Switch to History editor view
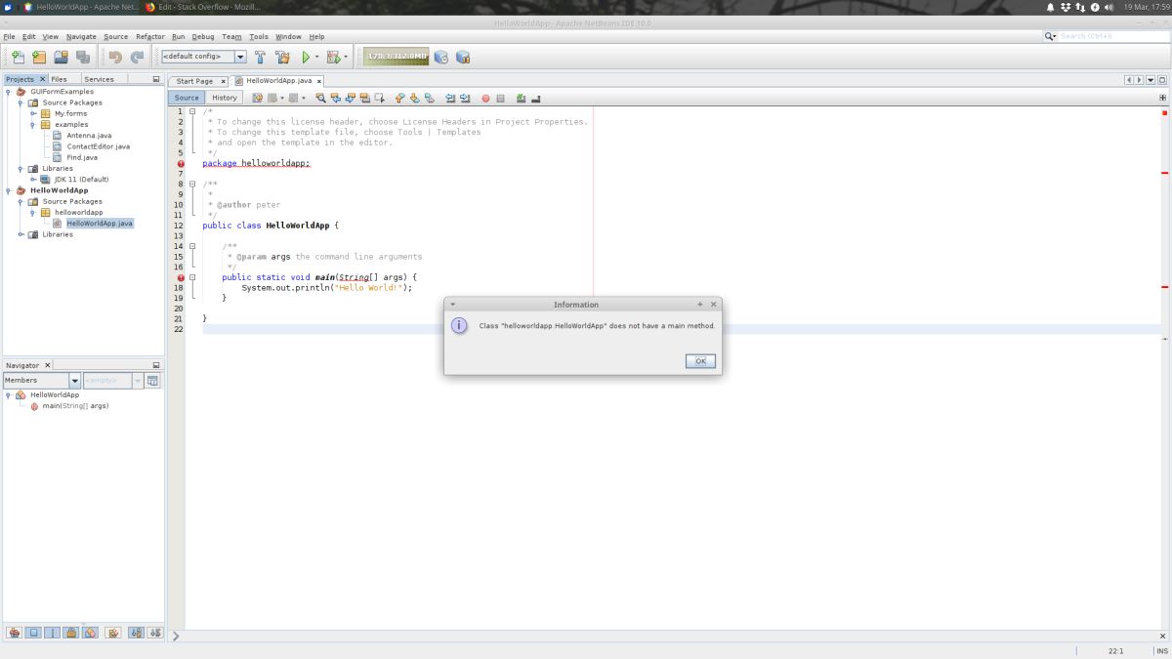 pos(225,98)
